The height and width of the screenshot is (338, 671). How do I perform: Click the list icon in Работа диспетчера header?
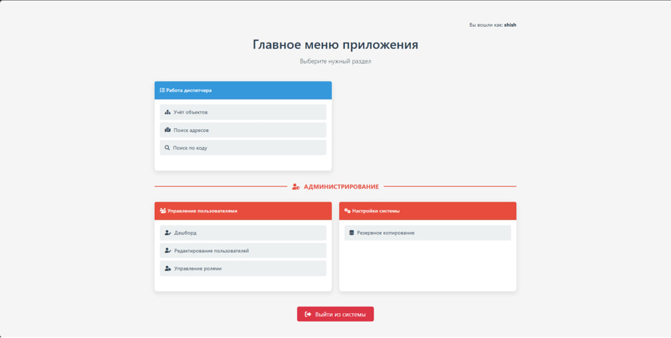click(162, 90)
